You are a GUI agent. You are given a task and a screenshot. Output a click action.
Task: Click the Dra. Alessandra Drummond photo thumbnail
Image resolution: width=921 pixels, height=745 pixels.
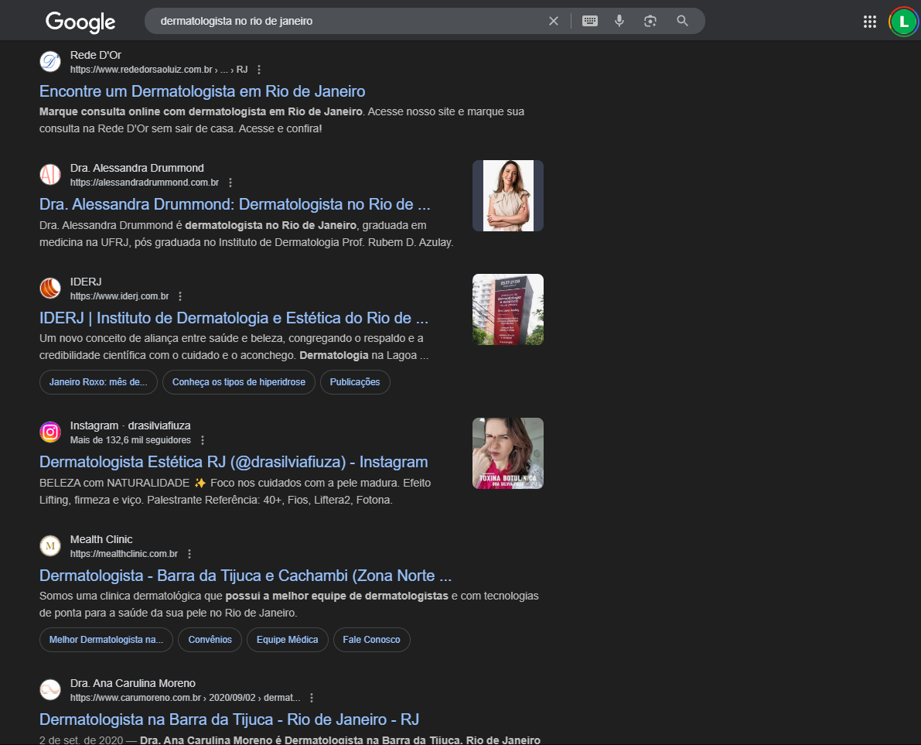(507, 196)
